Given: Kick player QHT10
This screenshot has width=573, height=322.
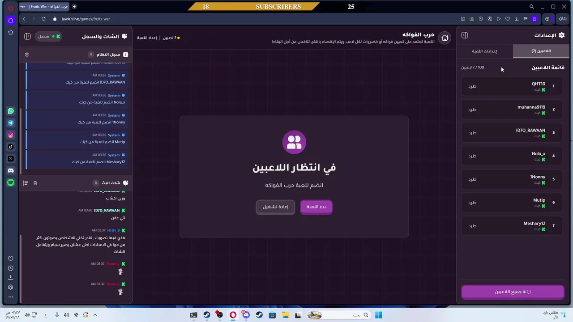Looking at the screenshot, I should (472, 86).
